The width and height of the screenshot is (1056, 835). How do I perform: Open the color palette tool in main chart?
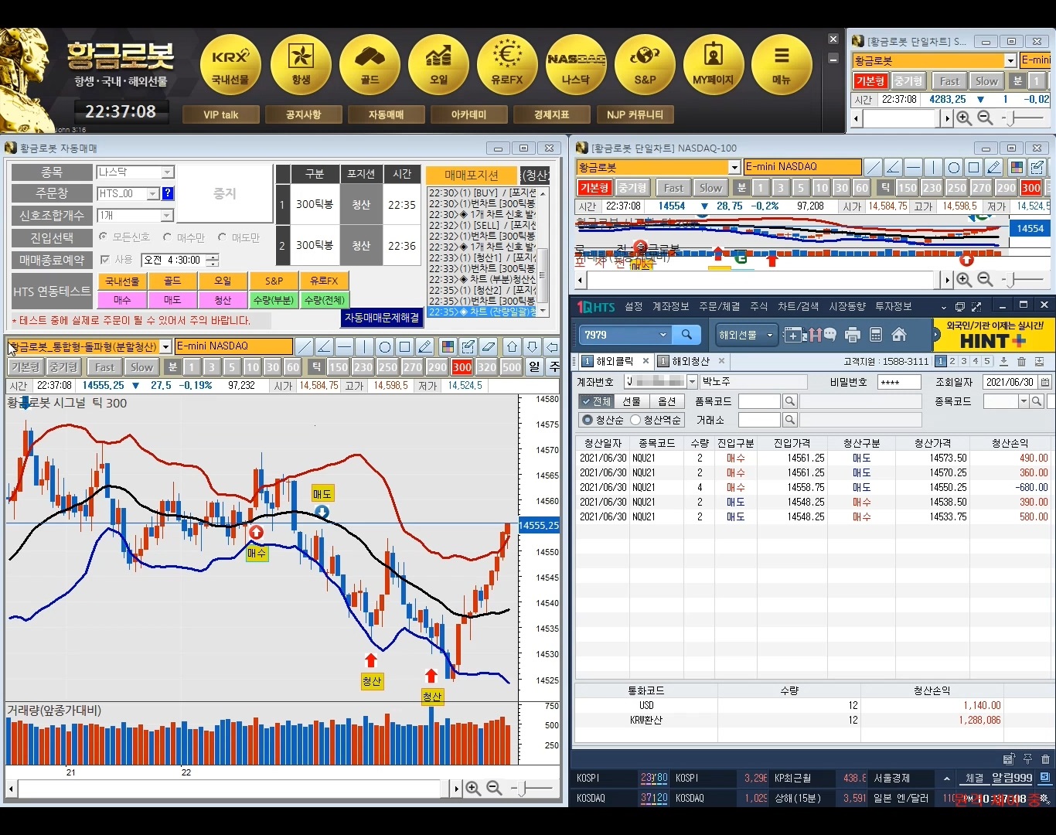pyautogui.click(x=448, y=346)
